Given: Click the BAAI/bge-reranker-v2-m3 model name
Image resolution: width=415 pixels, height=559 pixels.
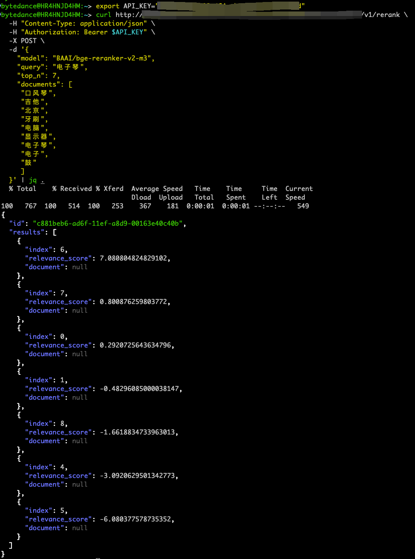Looking at the screenshot, I should (101, 58).
